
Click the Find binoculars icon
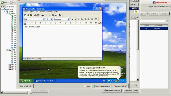pos(42,15)
